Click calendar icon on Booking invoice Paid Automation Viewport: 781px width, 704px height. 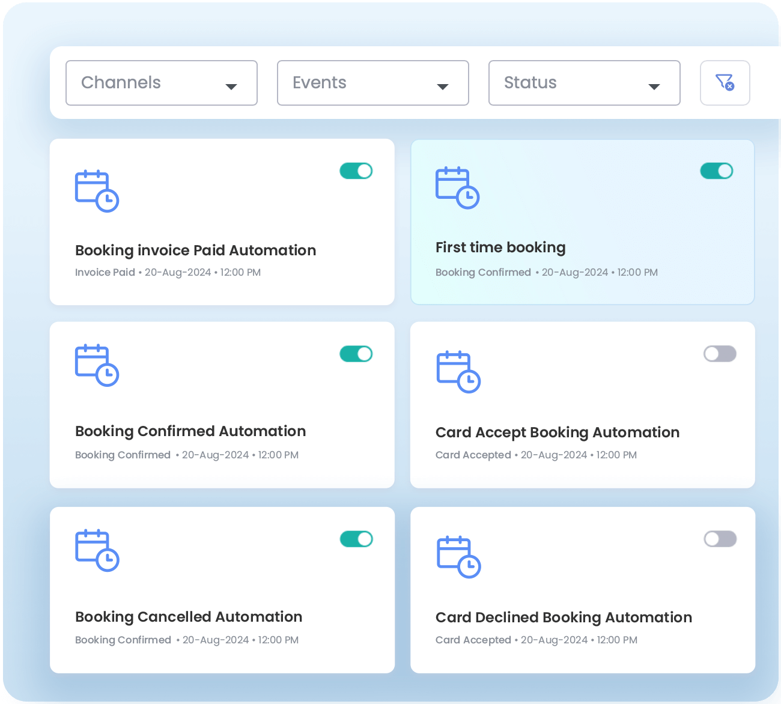pyautogui.click(x=97, y=191)
